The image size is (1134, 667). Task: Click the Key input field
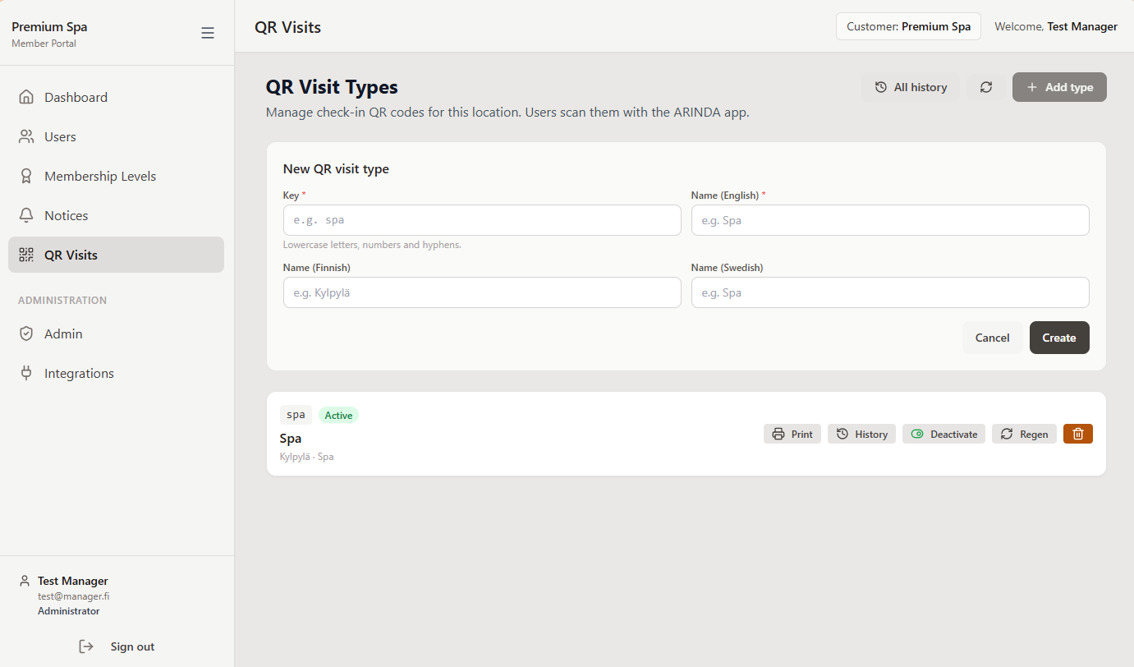482,220
